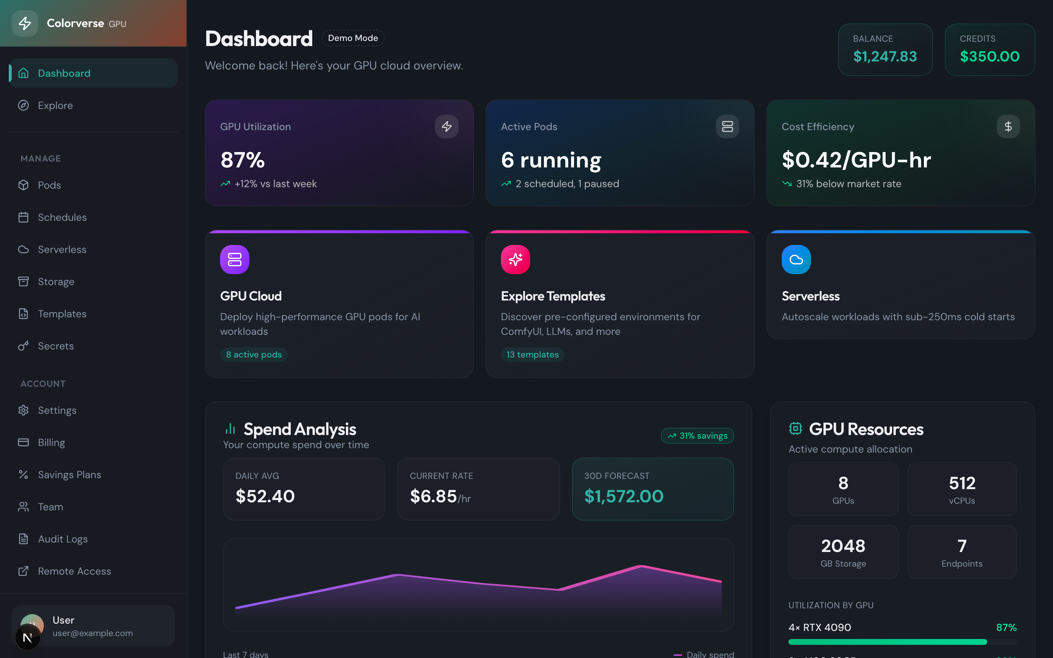Click the user profile at sidebar bottom

[92, 626]
